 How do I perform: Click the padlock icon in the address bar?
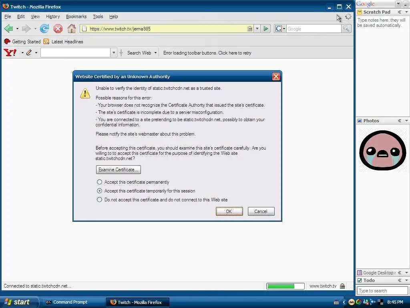(250, 28)
